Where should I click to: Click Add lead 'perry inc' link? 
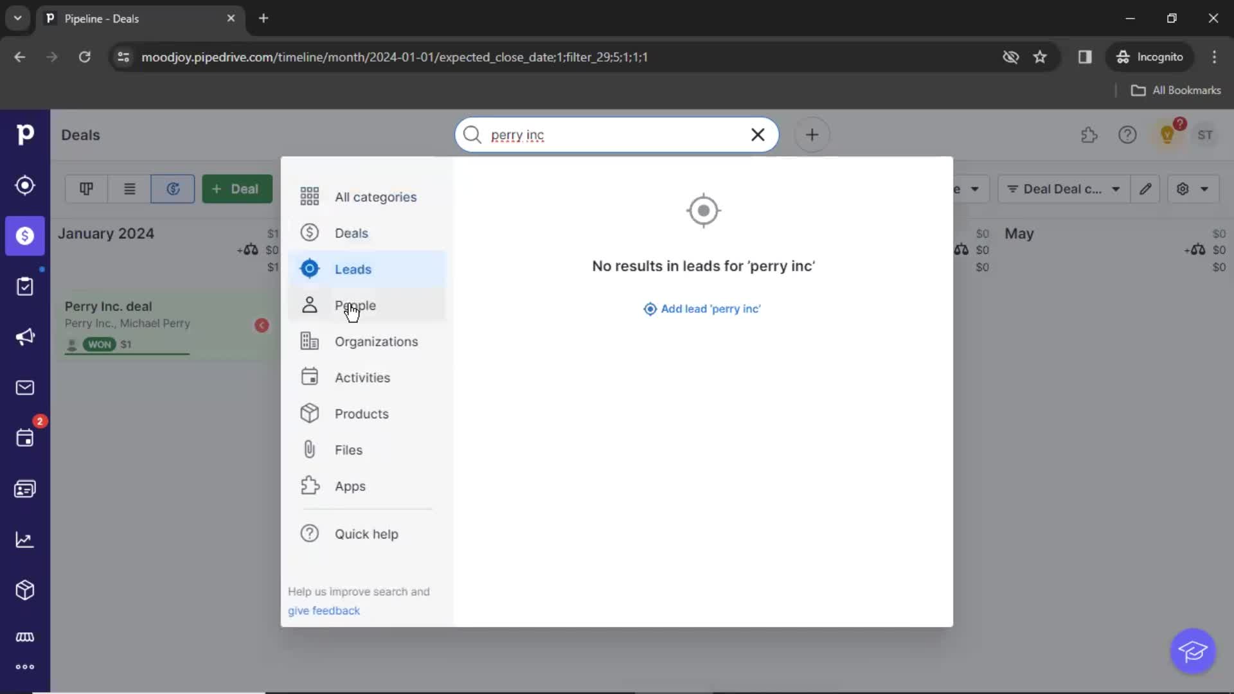702,309
